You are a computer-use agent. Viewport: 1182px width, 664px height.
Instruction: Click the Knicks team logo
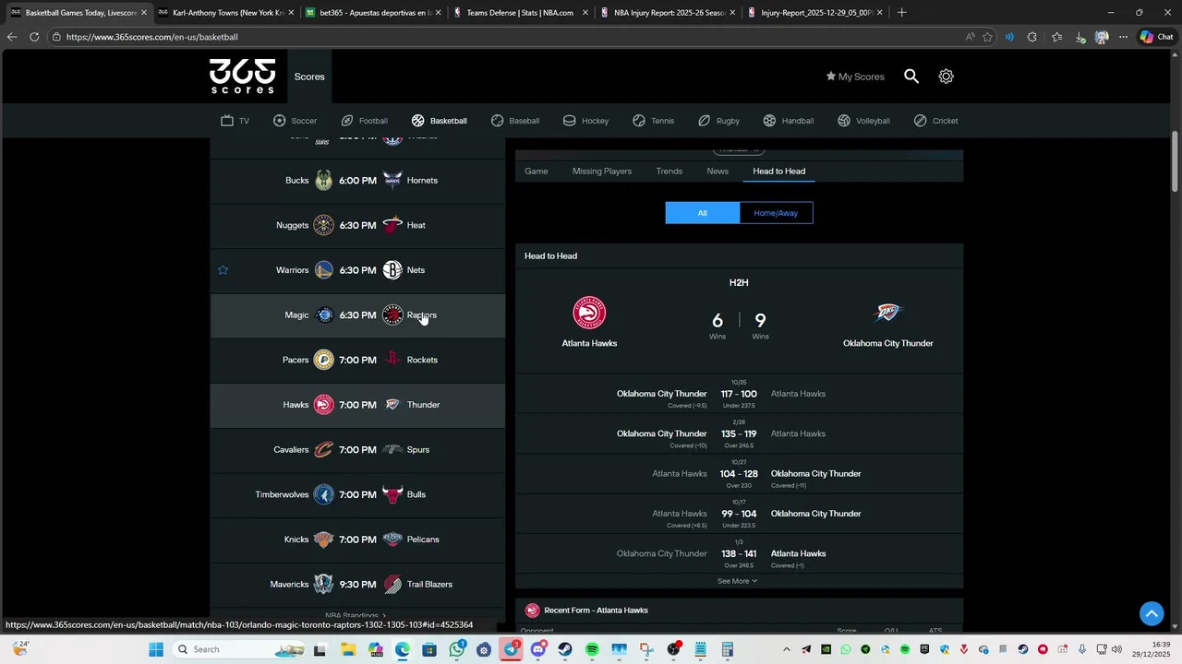point(323,539)
